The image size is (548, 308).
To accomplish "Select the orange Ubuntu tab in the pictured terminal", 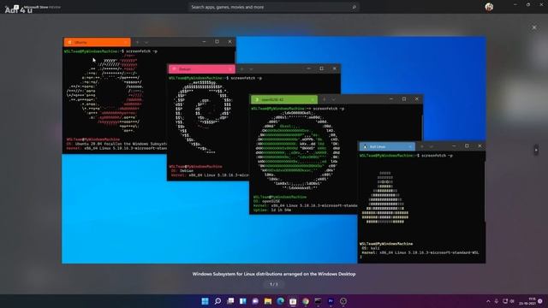I will (x=97, y=42).
